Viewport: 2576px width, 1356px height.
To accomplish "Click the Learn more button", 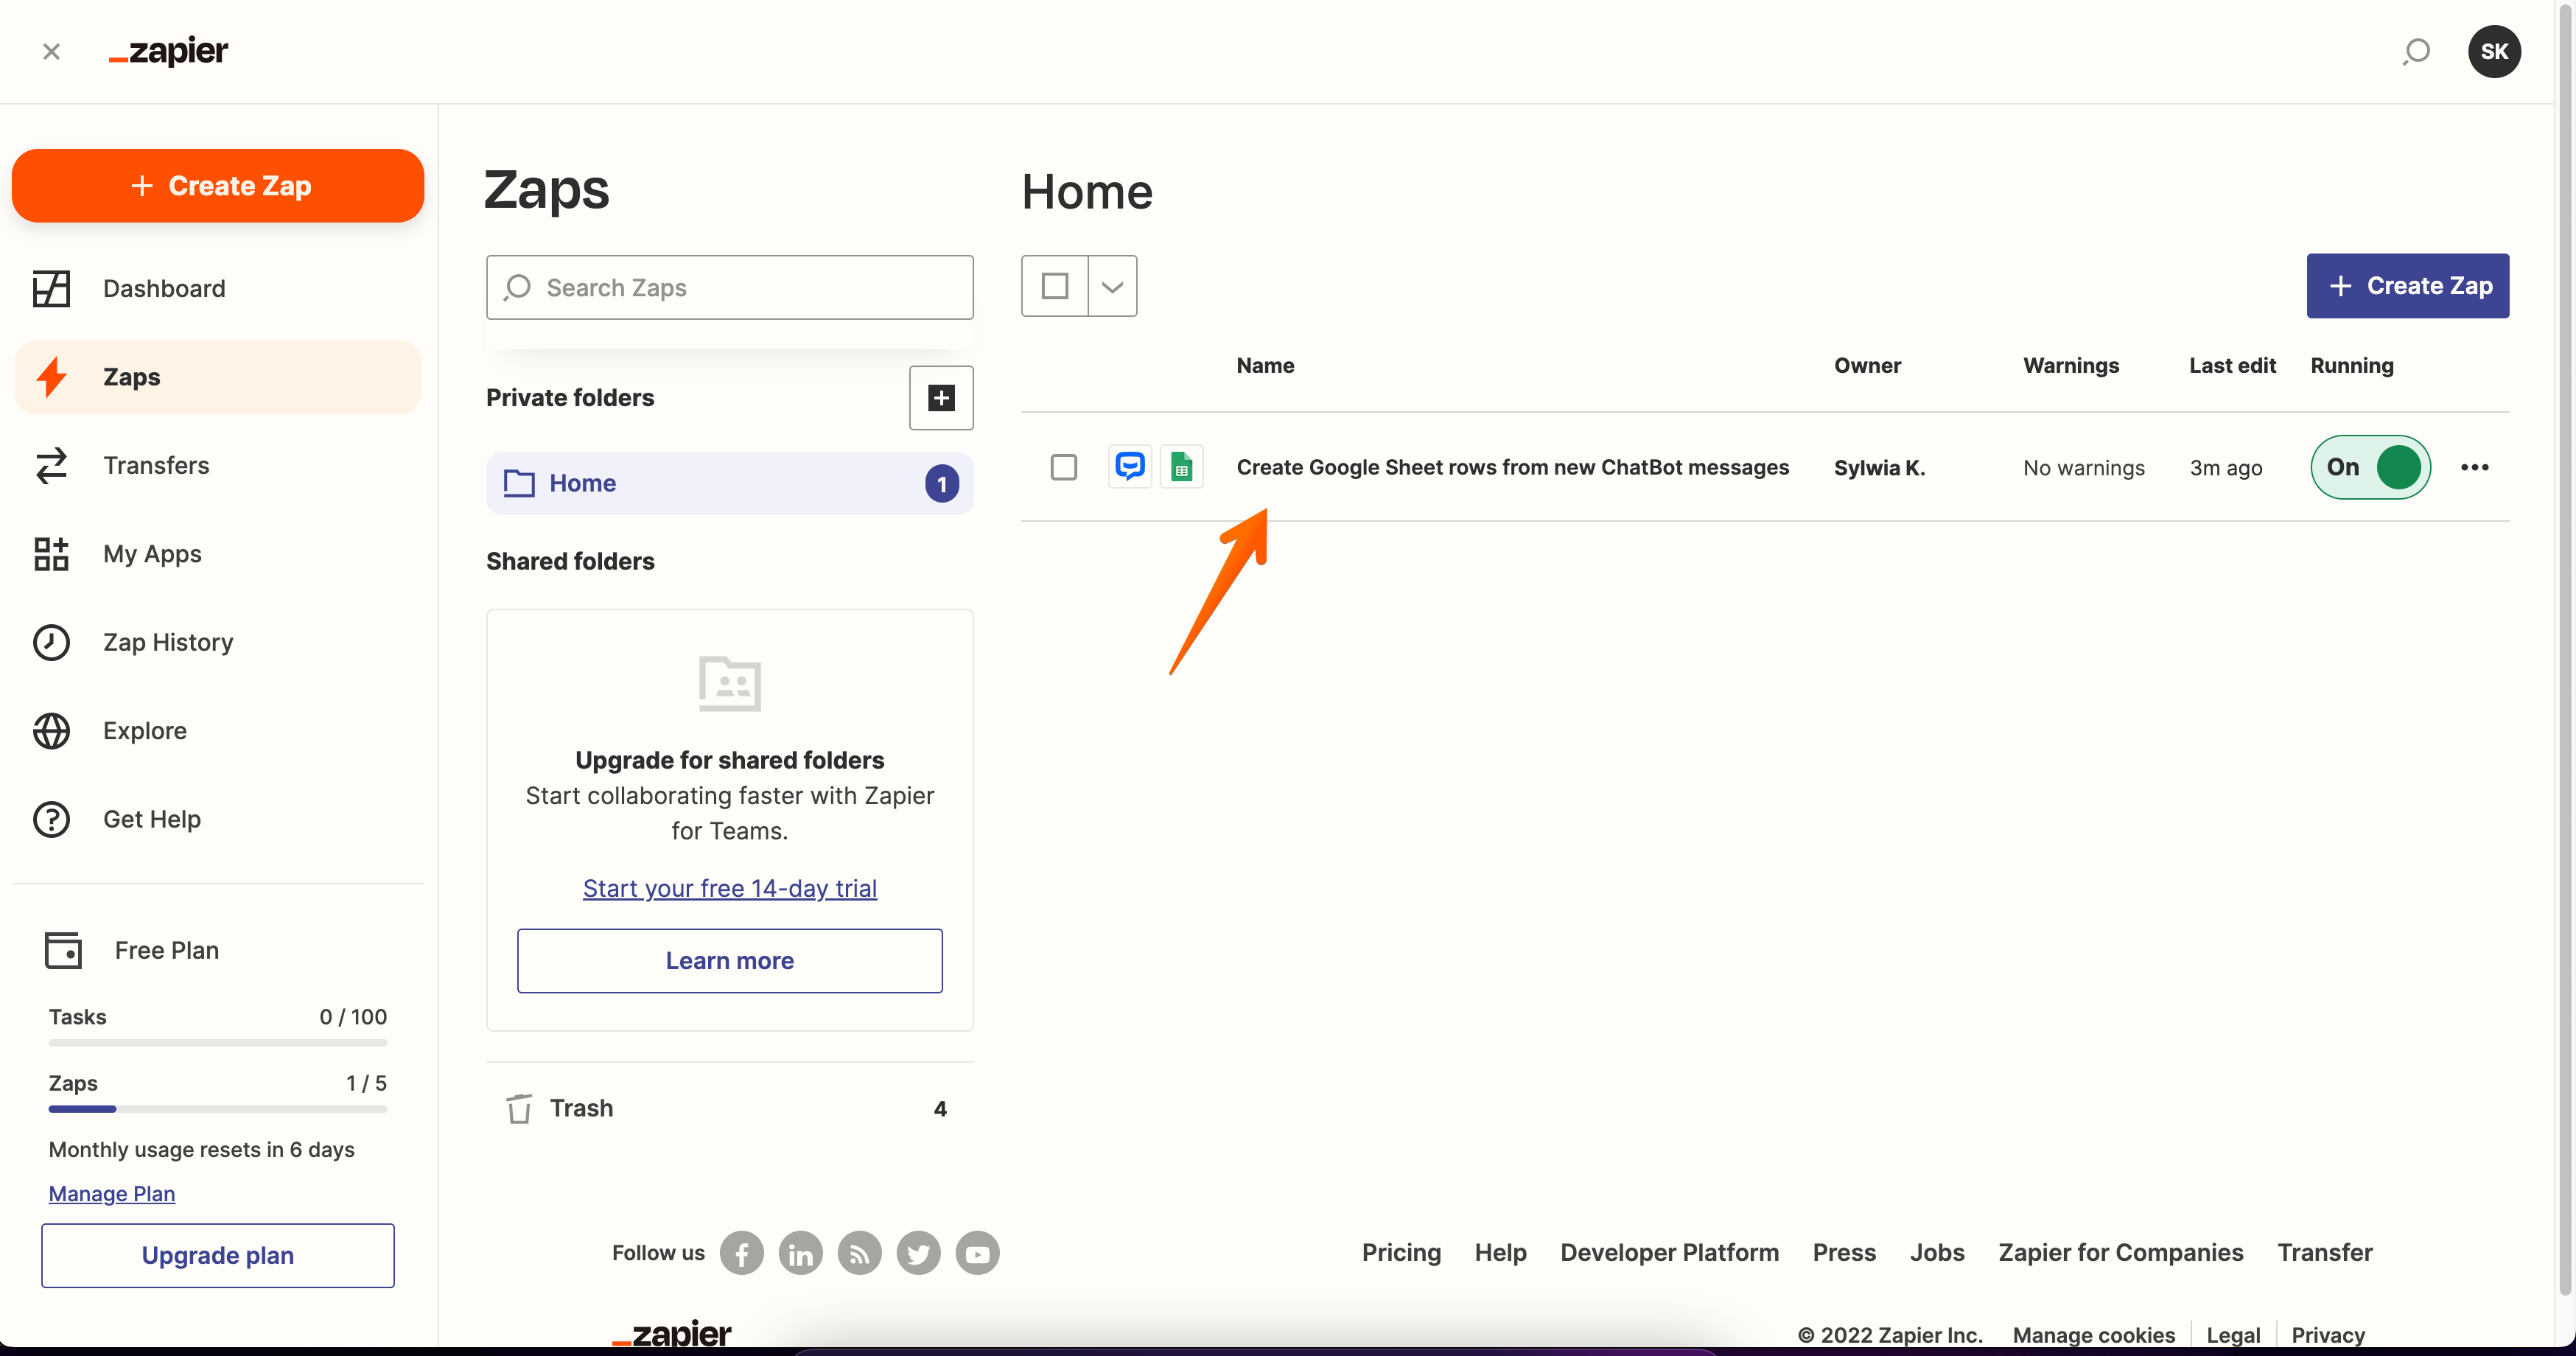I will [730, 961].
